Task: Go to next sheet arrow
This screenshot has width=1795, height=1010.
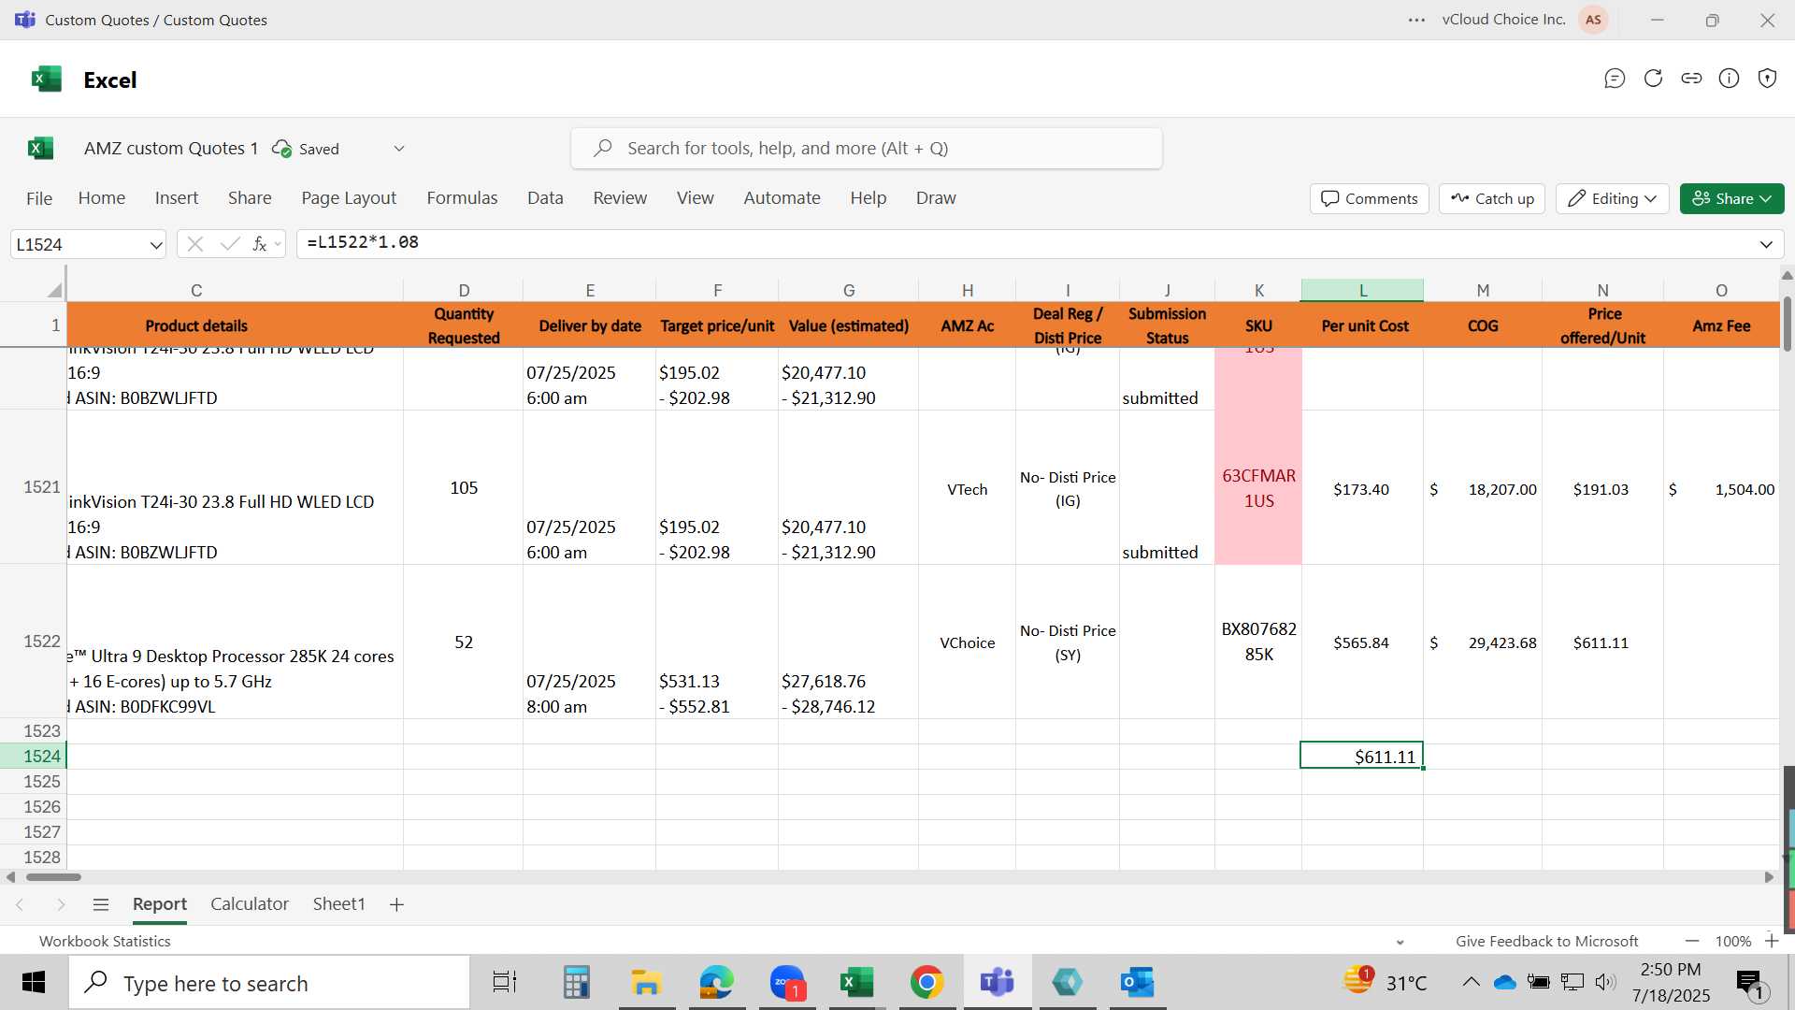Action: click(61, 904)
